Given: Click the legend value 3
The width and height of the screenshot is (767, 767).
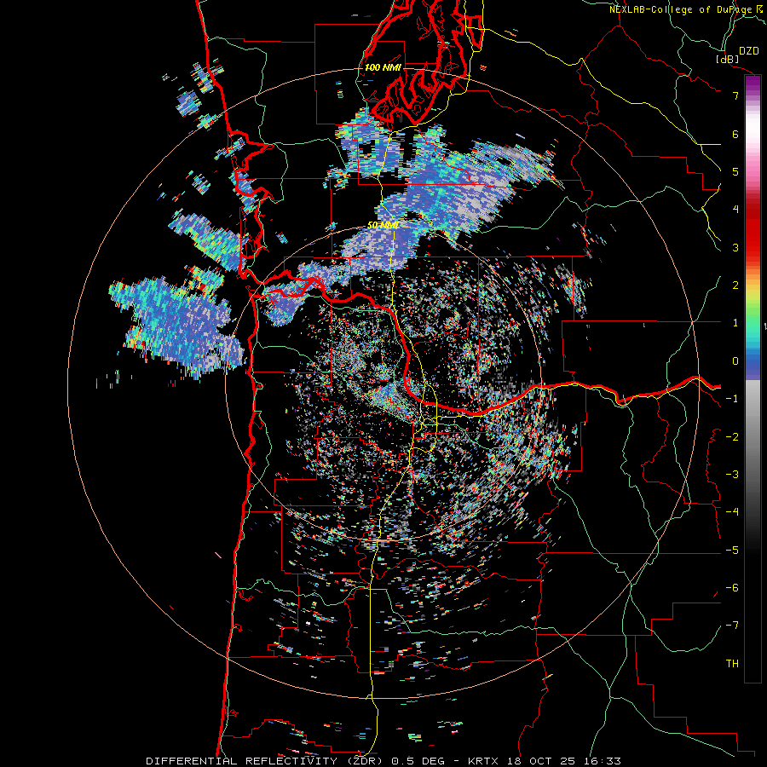Looking at the screenshot, I should pyautogui.click(x=735, y=247).
